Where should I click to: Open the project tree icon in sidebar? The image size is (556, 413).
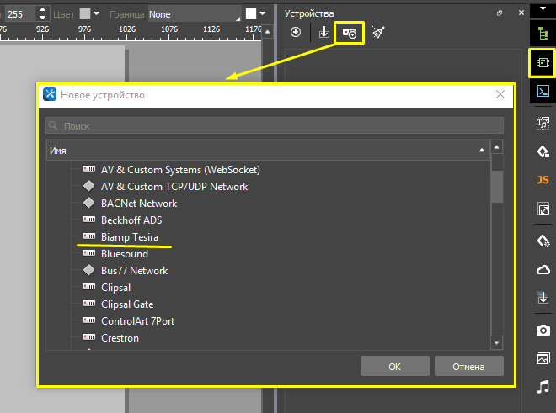coord(543,34)
